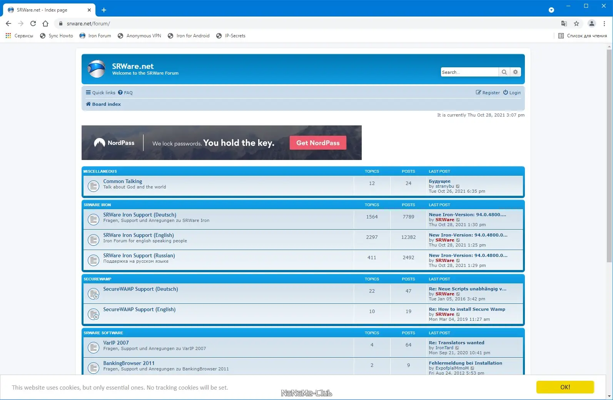Go to Board index

(103, 104)
